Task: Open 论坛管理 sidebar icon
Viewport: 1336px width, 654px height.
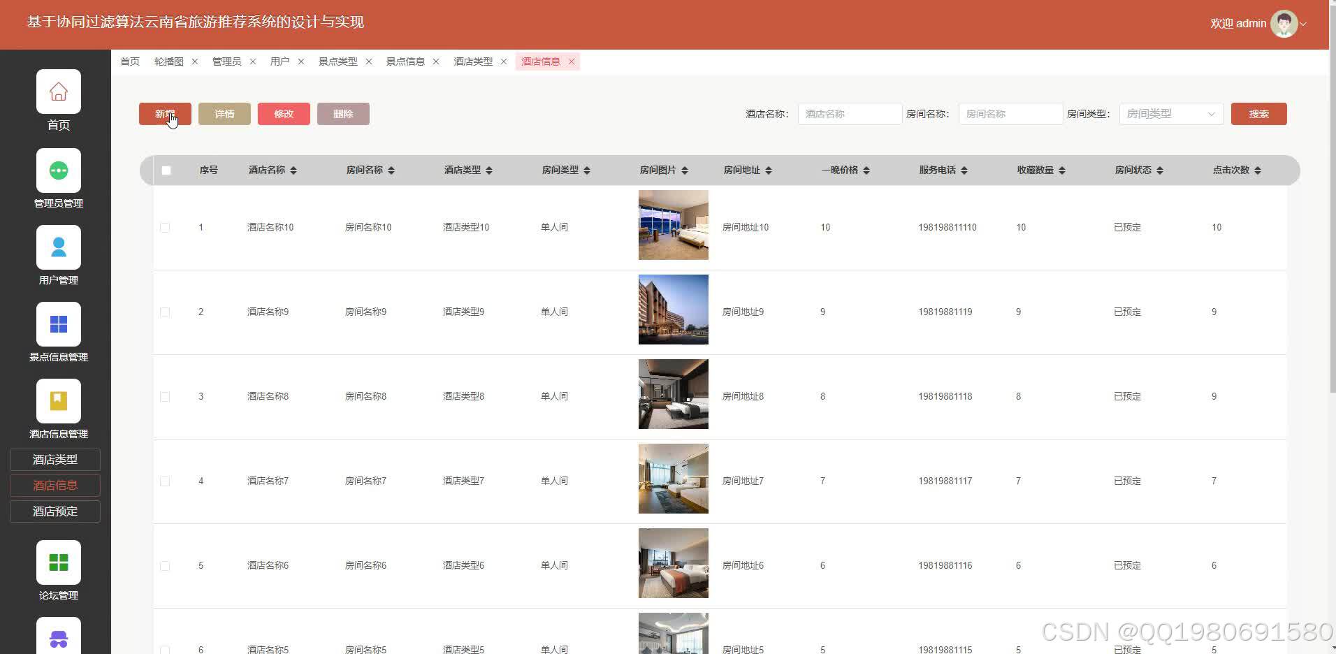Action: (x=59, y=562)
